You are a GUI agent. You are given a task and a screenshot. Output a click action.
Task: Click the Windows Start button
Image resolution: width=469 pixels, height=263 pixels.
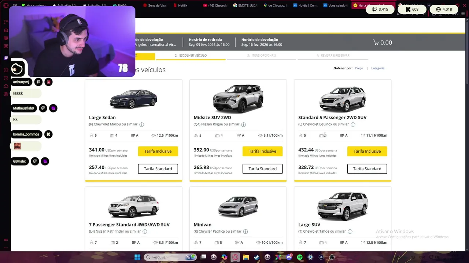pos(137,257)
